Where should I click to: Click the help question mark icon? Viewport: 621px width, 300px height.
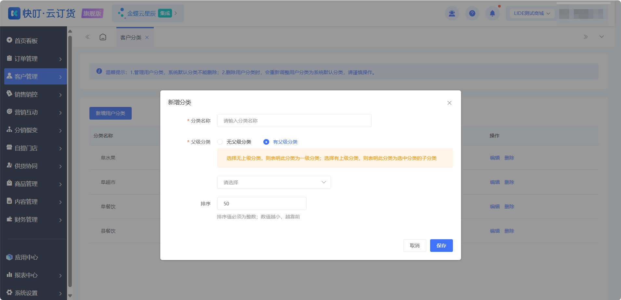472,13
